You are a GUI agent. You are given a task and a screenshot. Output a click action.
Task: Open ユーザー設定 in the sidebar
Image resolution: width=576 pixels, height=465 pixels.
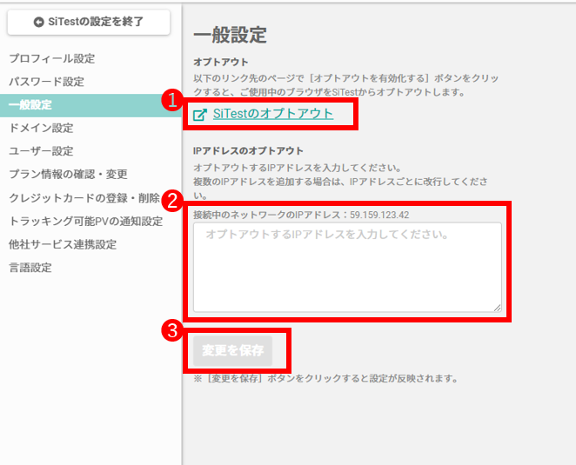(41, 151)
